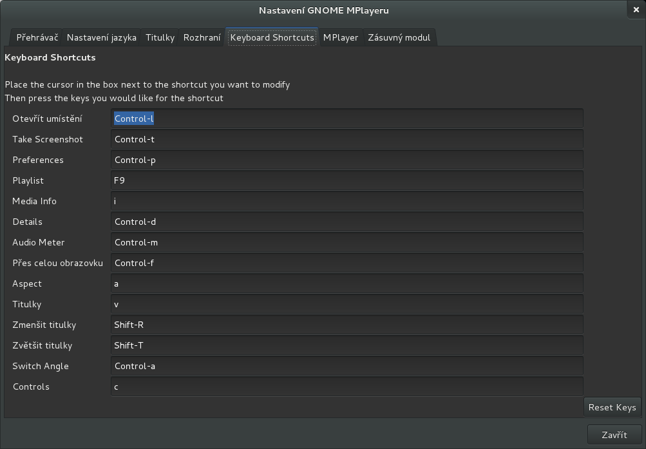
Task: Focus the Aspect shortcut field
Action: pyautogui.click(x=347, y=283)
